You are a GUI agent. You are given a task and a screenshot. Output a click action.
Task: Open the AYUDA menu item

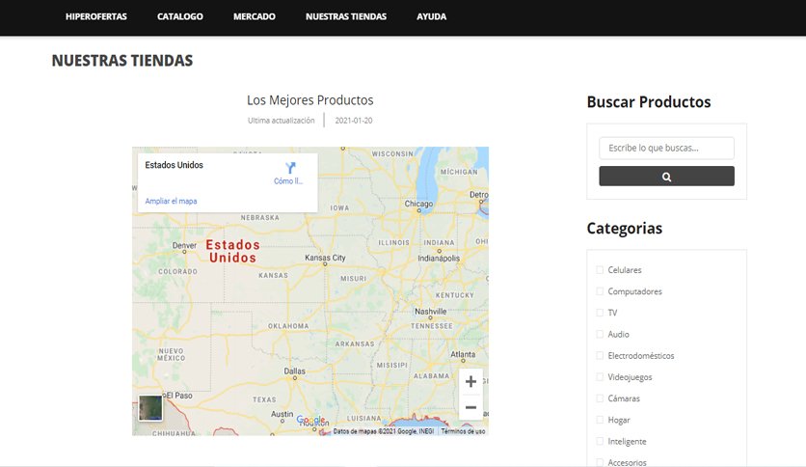[431, 16]
